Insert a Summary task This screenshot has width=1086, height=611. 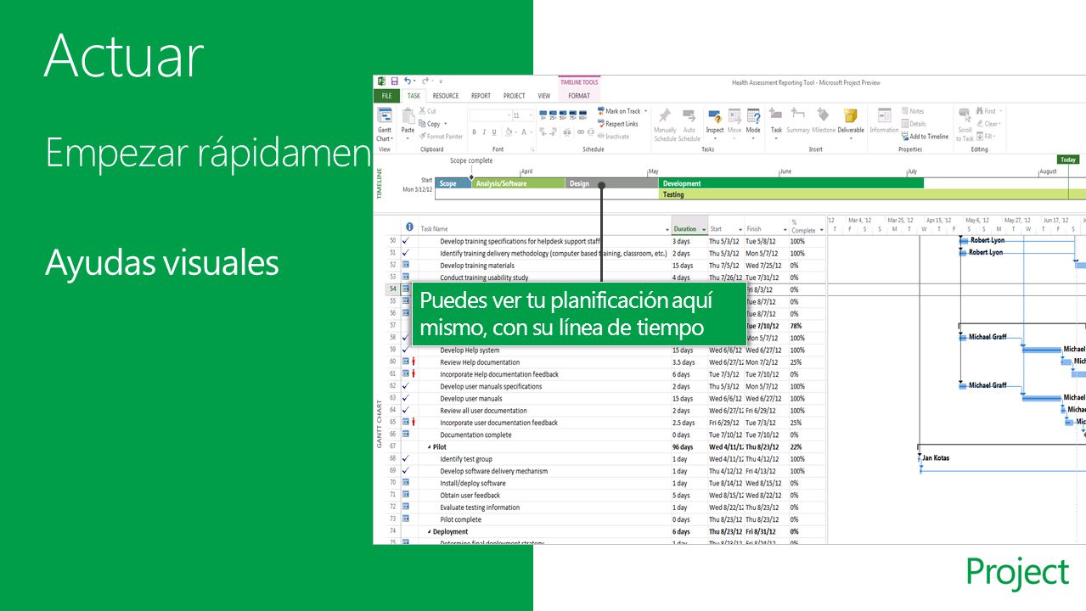(797, 120)
